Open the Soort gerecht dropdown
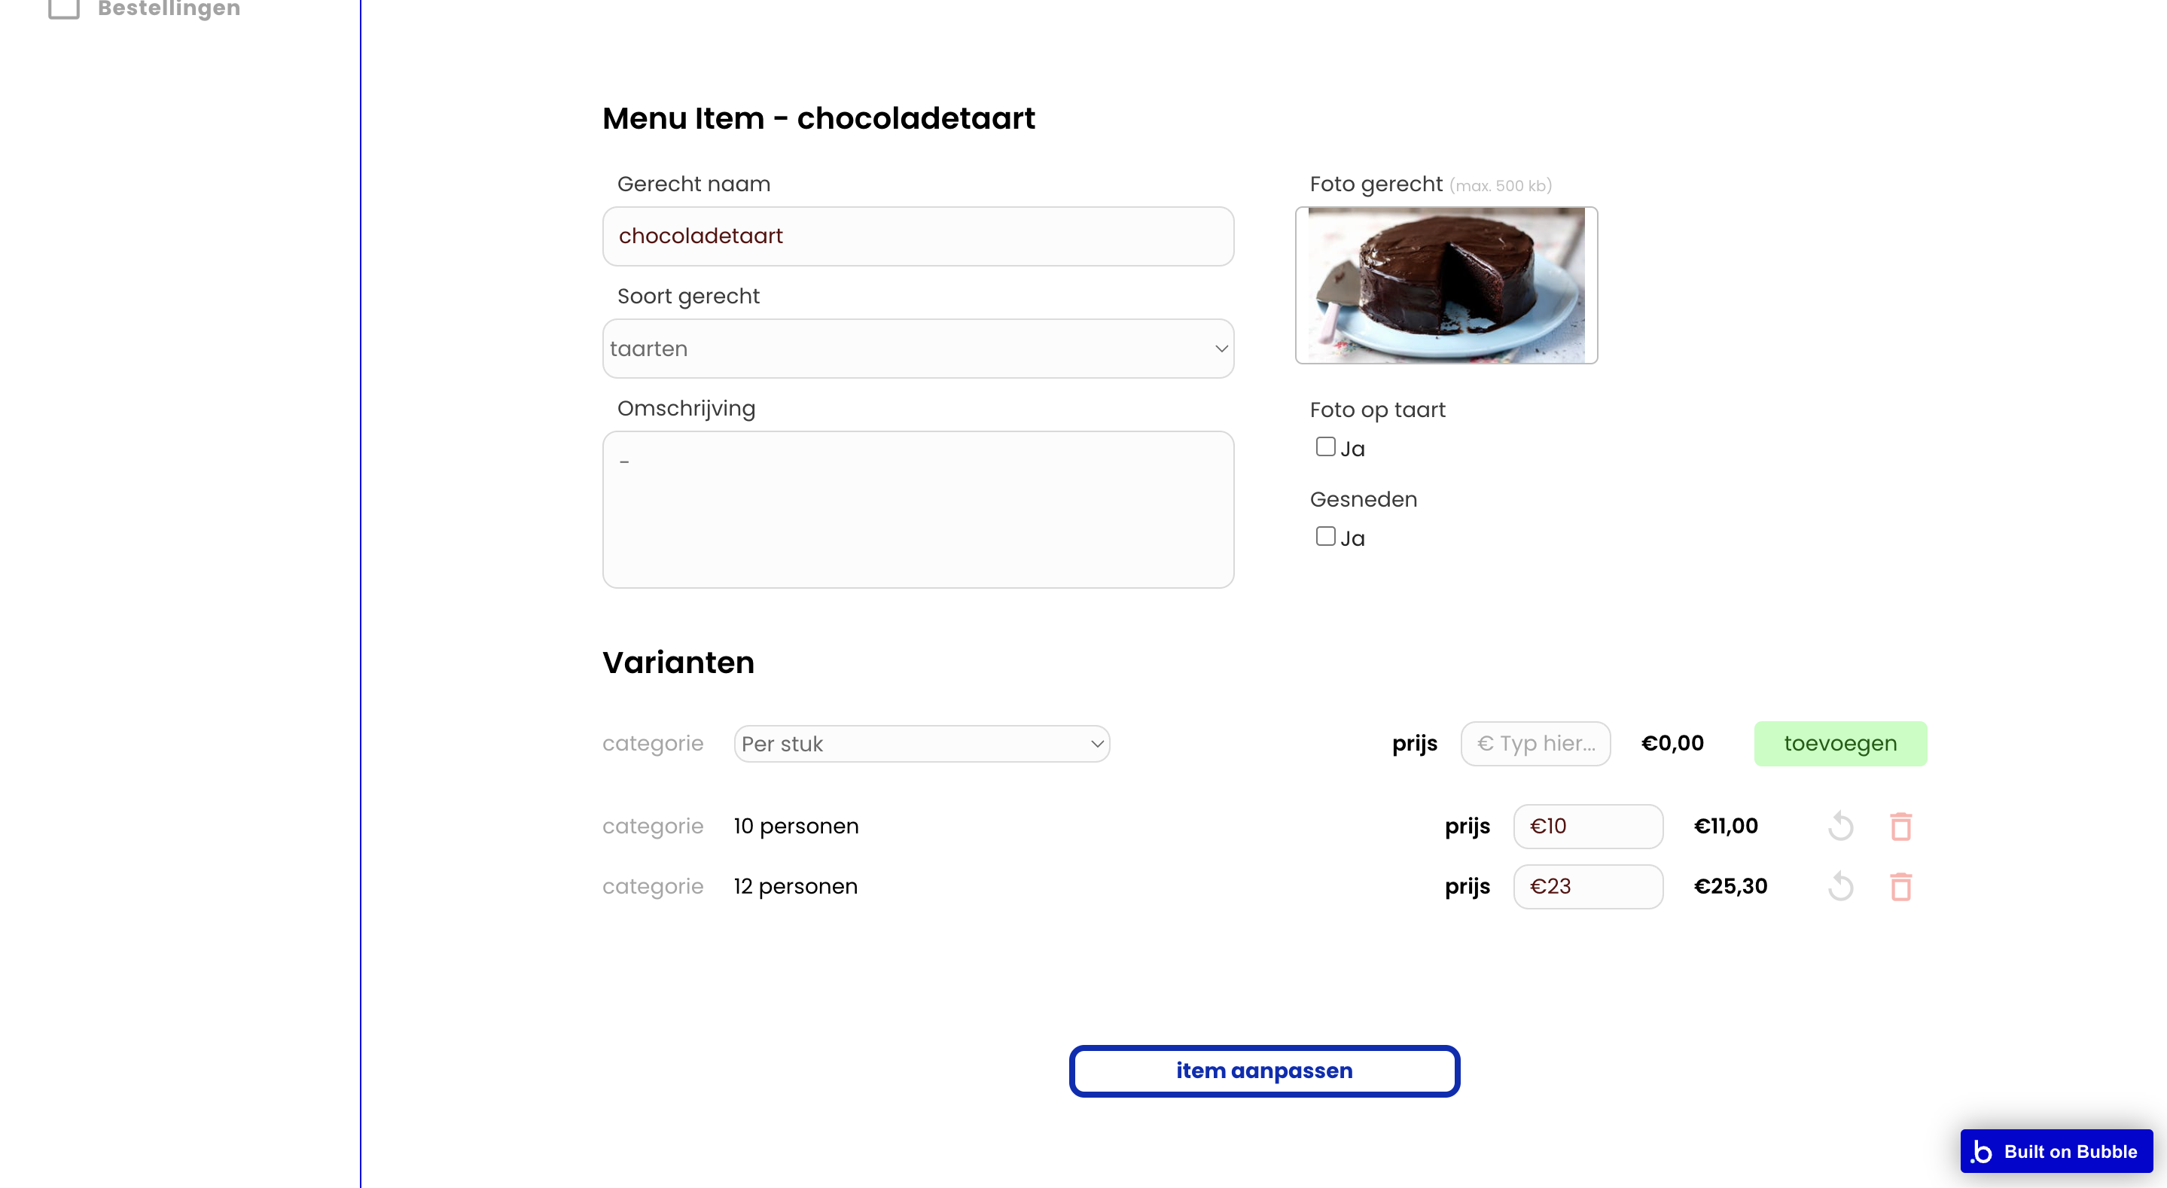Viewport: 2167px width, 1188px height. [918, 349]
